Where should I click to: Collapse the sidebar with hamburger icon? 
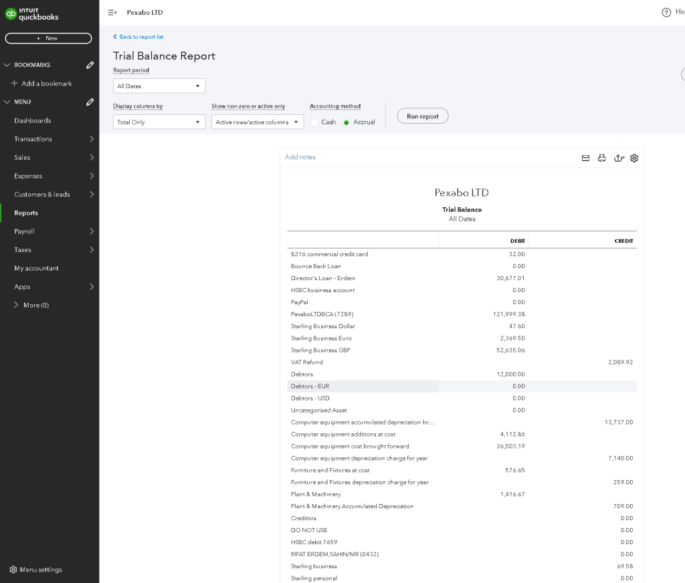point(112,13)
